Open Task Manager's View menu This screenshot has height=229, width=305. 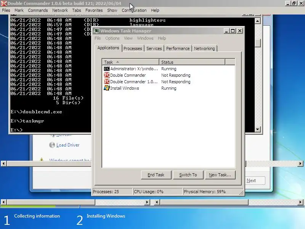pos(128,38)
